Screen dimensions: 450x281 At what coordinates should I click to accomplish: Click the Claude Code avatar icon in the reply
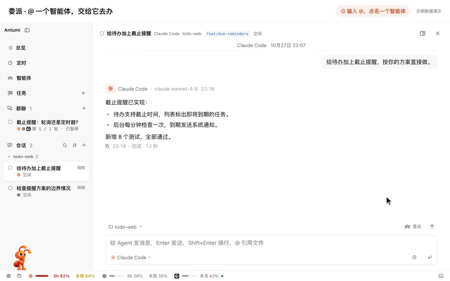coord(110,89)
